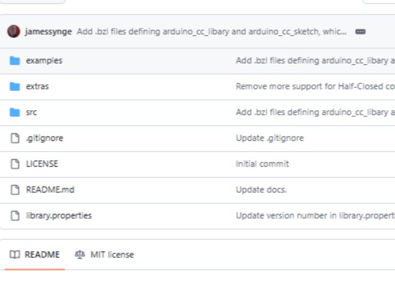Click the src folder icon

[x=15, y=112]
